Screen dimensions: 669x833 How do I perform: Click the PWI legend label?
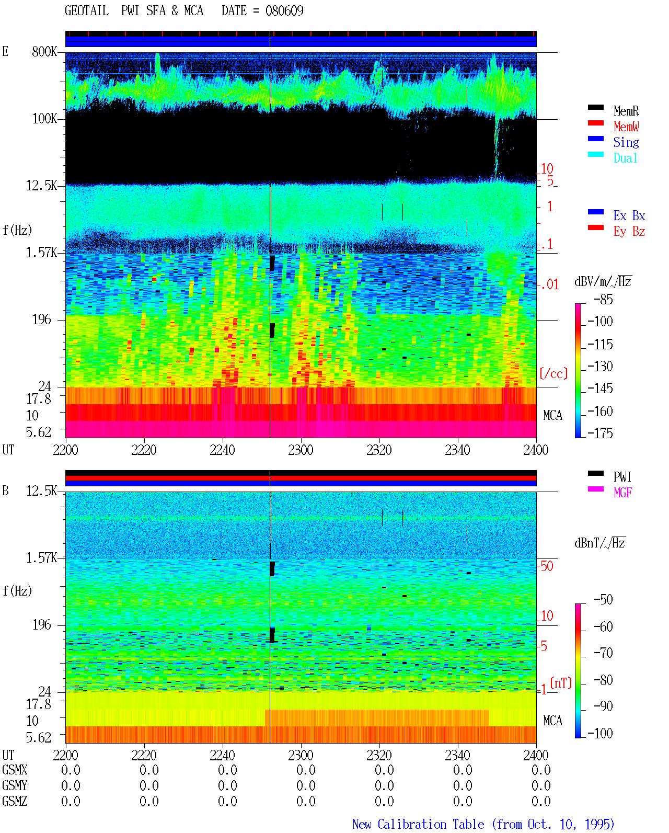[622, 477]
